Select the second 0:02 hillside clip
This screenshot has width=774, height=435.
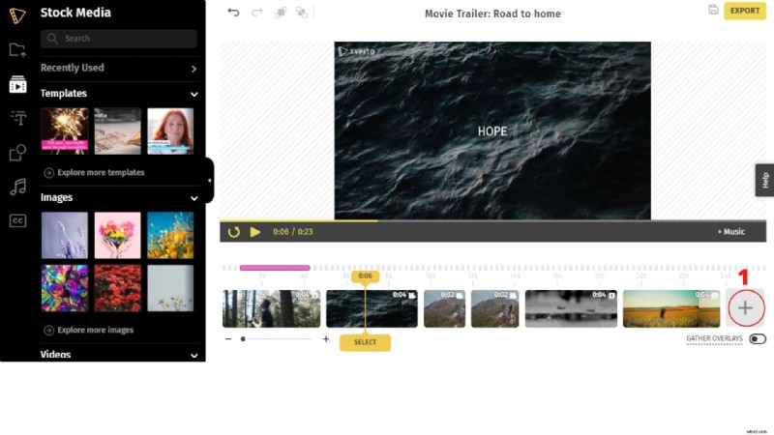point(494,308)
